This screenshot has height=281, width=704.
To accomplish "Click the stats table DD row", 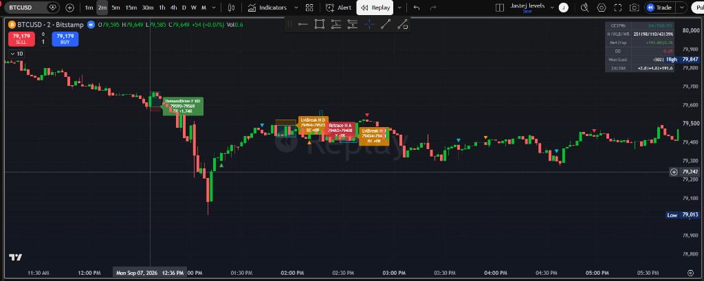I will point(639,51).
